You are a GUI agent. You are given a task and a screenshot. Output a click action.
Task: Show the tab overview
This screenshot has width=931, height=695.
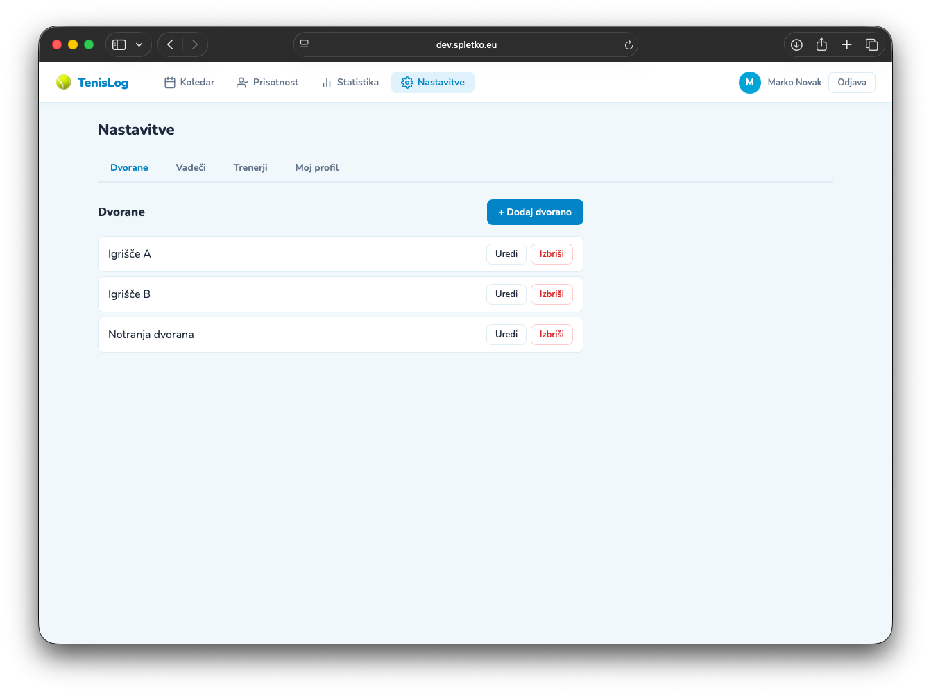[872, 44]
